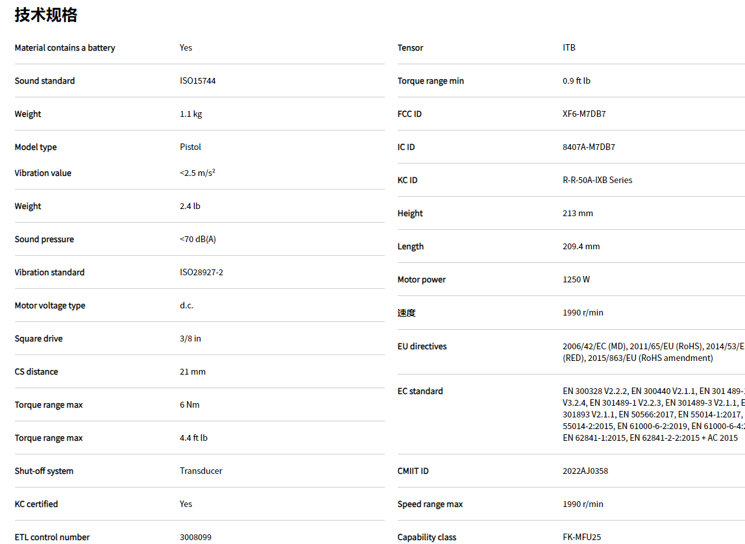Click the 技术规格 heading
The width and height of the screenshot is (745, 544).
pos(46,15)
